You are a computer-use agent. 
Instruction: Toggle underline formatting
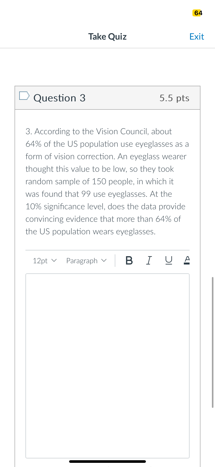[169, 260]
